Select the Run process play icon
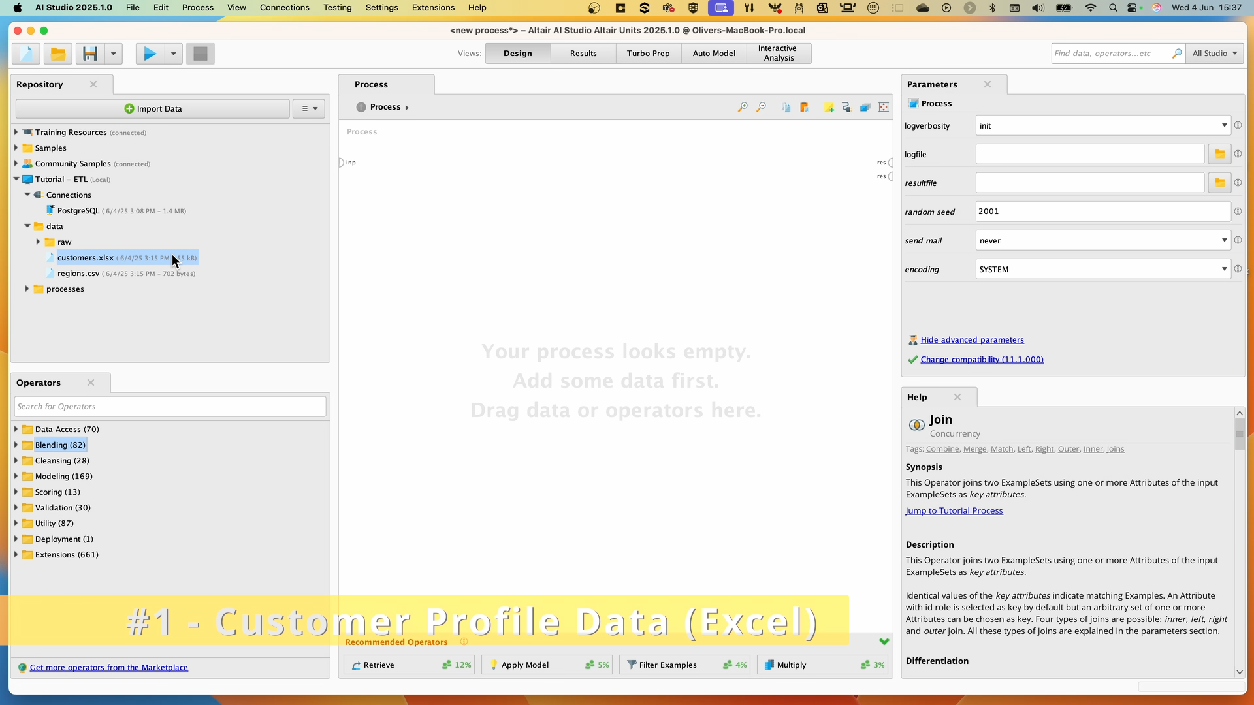The width and height of the screenshot is (1254, 705). [x=149, y=54]
